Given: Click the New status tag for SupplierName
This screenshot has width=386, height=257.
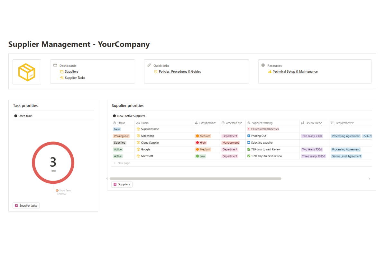Looking at the screenshot, I should tap(117, 129).
